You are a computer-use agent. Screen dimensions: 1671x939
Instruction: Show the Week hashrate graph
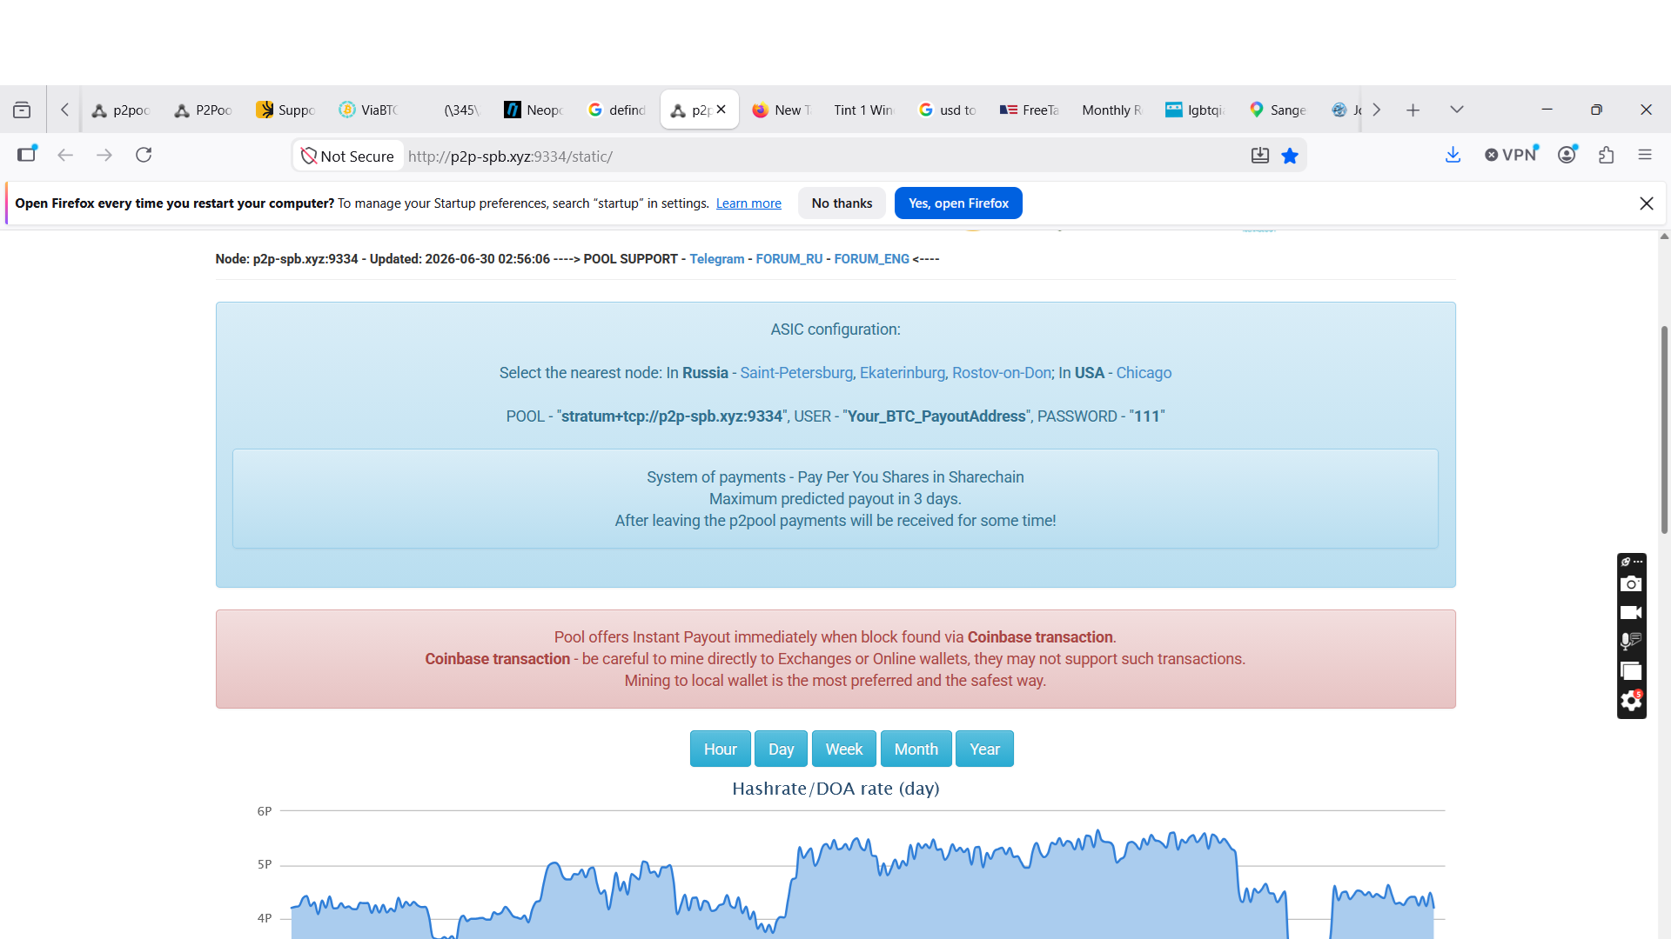coord(844,749)
